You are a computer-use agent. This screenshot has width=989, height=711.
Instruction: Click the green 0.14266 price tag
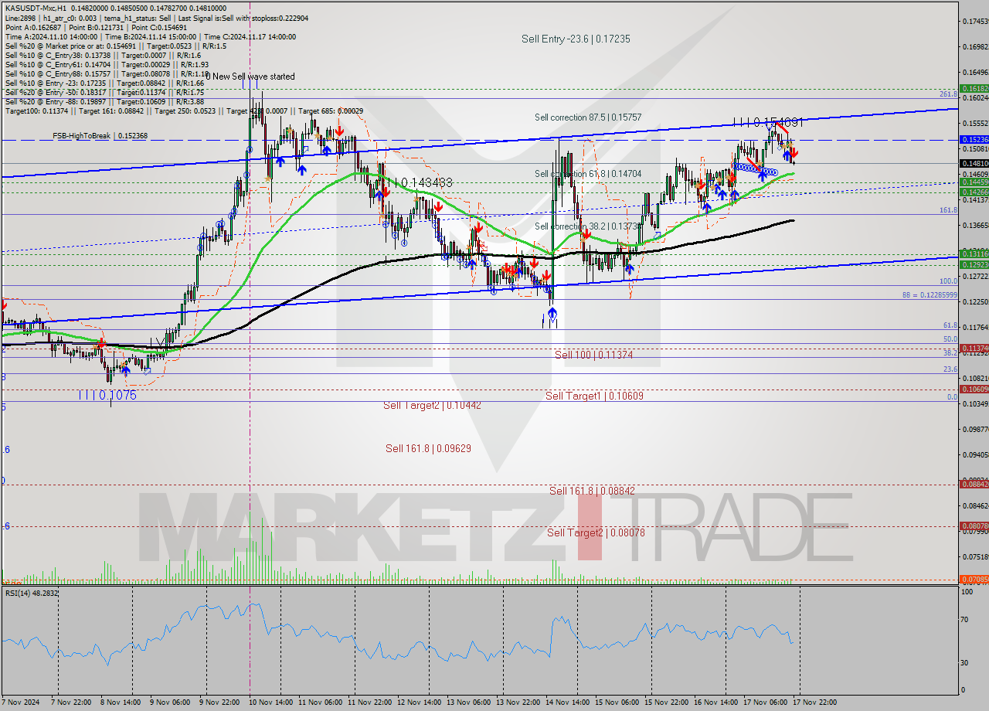pos(974,192)
